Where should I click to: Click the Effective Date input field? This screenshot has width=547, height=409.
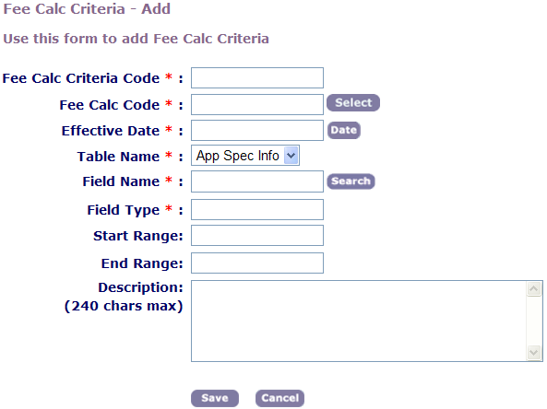click(x=257, y=130)
